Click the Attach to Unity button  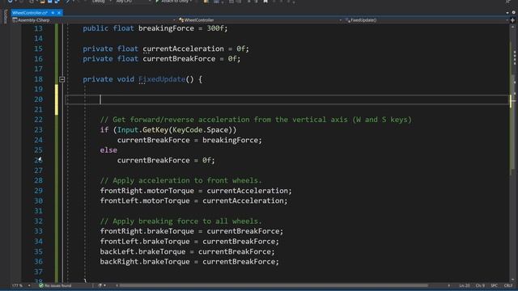pyautogui.click(x=174, y=2)
